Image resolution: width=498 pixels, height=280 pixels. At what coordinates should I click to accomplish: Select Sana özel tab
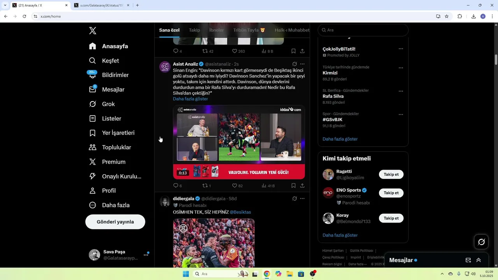pos(169,30)
